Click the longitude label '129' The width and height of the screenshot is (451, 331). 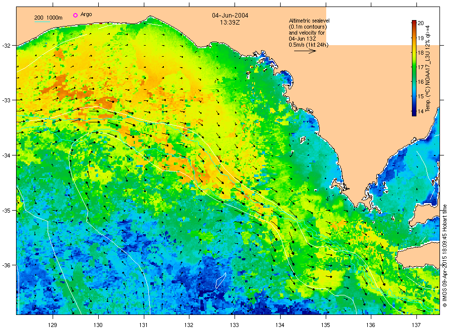[53, 325]
